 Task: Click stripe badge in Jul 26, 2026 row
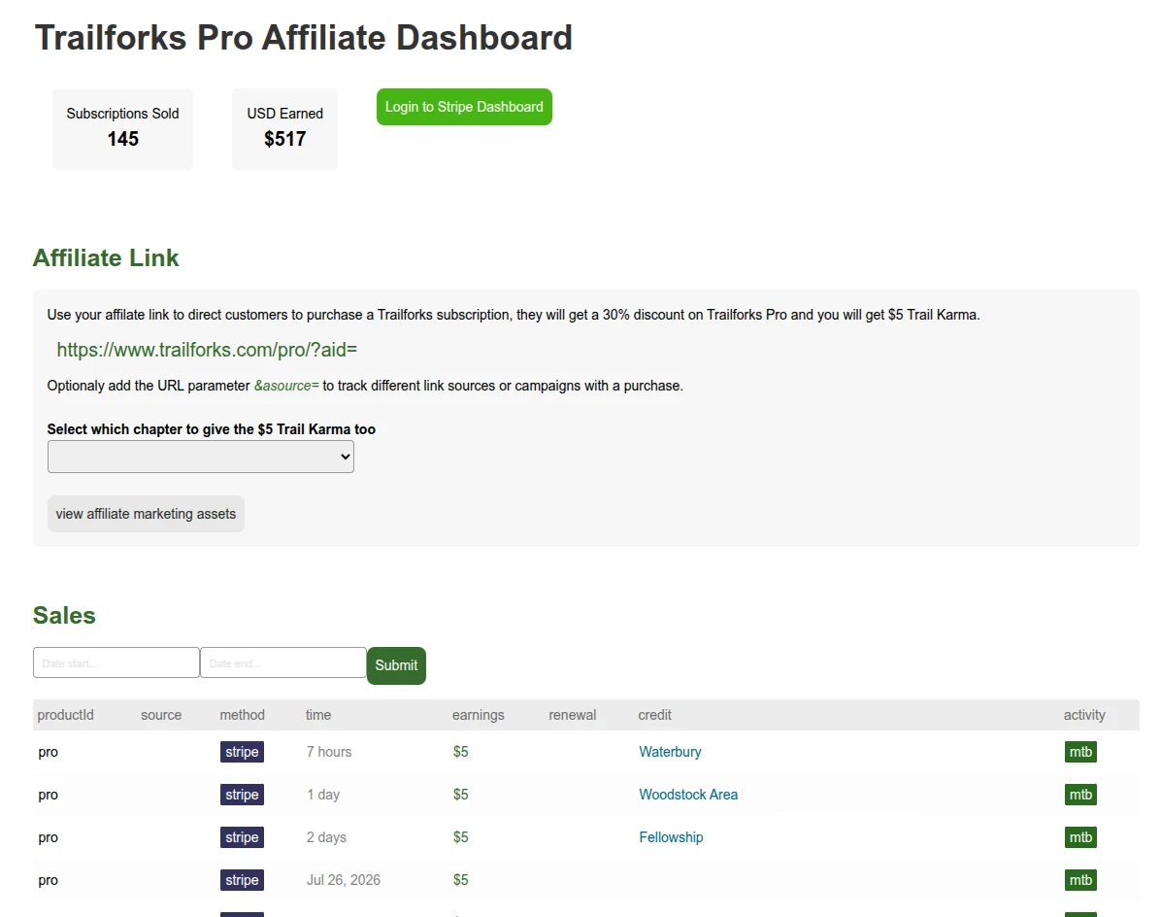(x=242, y=880)
